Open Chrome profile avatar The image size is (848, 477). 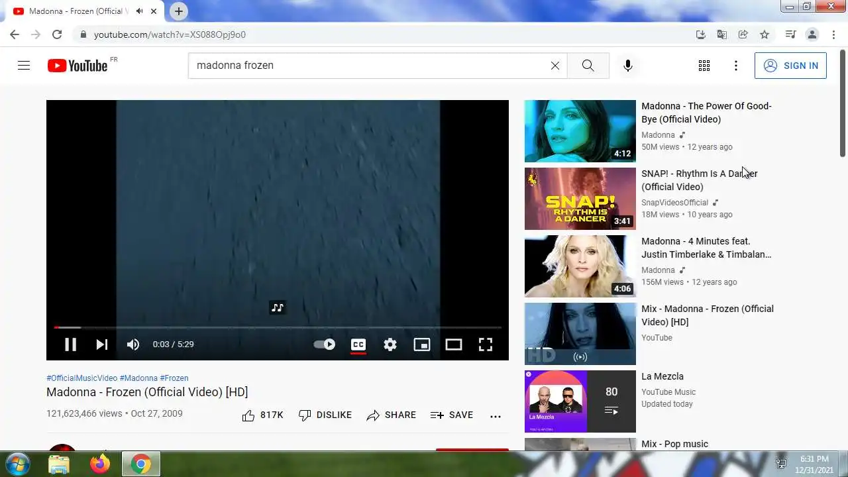click(812, 34)
